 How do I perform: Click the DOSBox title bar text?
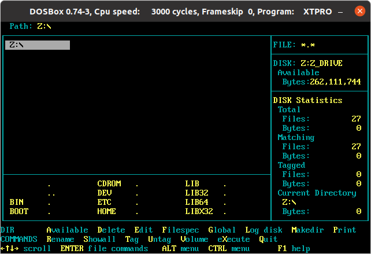[x=181, y=12]
